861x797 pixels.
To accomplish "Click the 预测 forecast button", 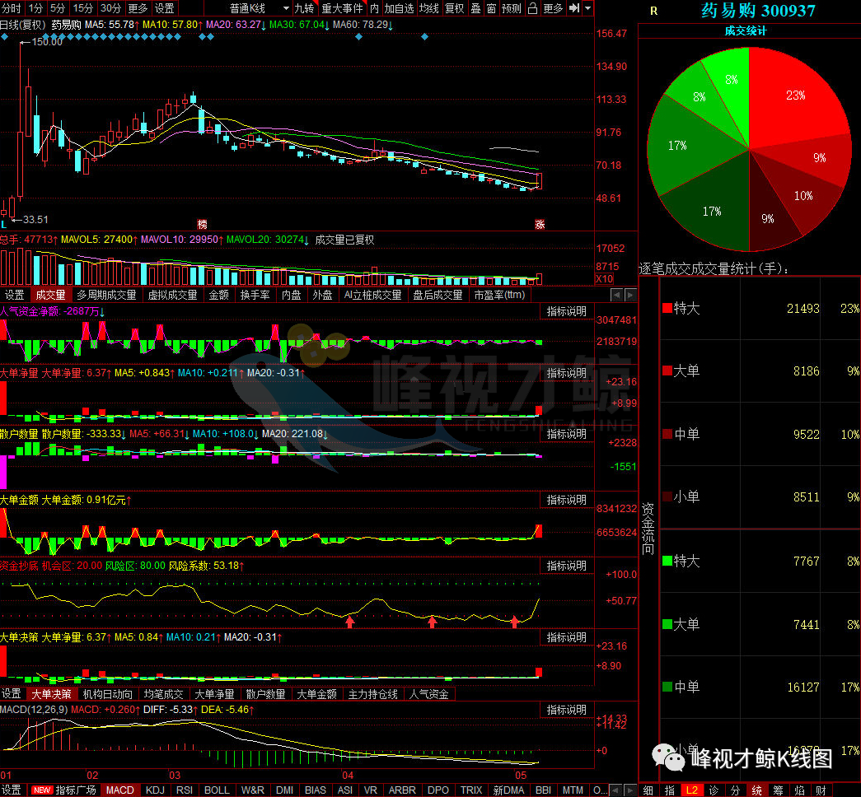I will [512, 8].
